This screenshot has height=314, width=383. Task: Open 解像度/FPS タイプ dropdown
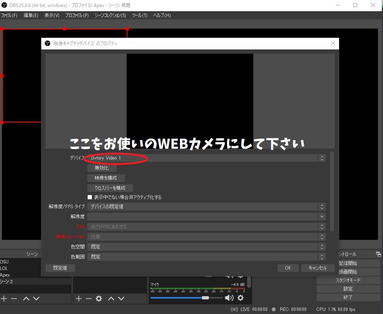click(207, 207)
